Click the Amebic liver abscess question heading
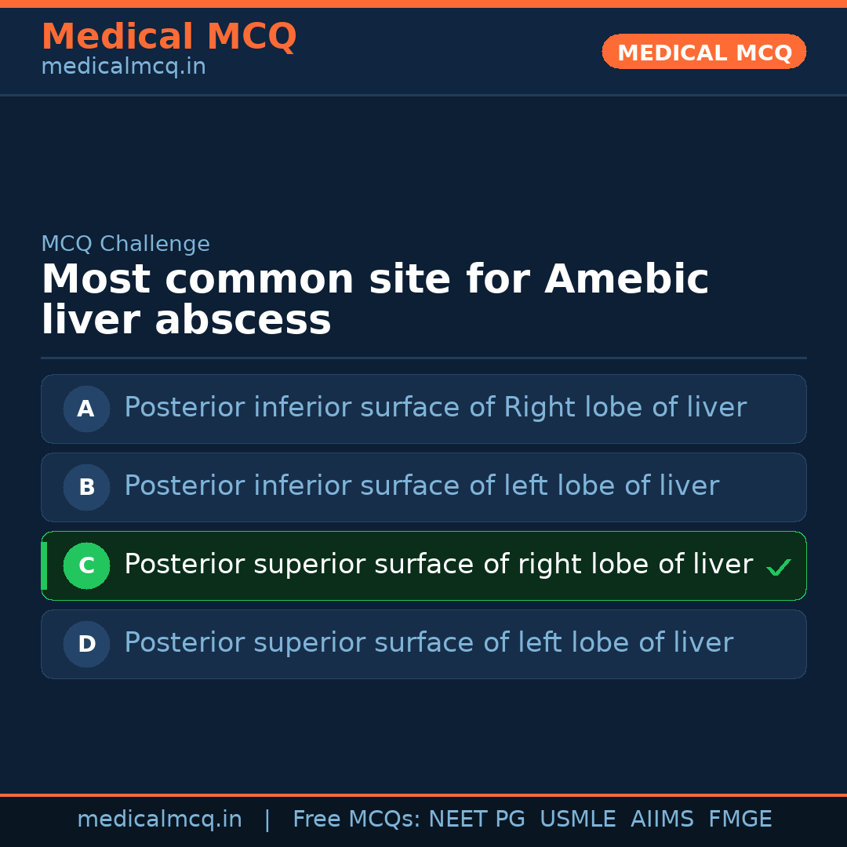The width and height of the screenshot is (847, 847). [x=375, y=300]
